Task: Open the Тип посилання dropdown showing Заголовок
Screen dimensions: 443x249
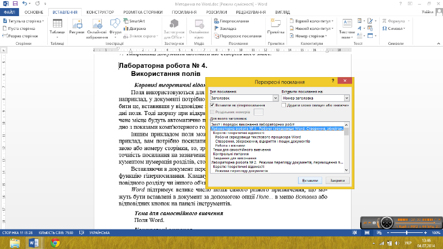Action: [x=244, y=98]
